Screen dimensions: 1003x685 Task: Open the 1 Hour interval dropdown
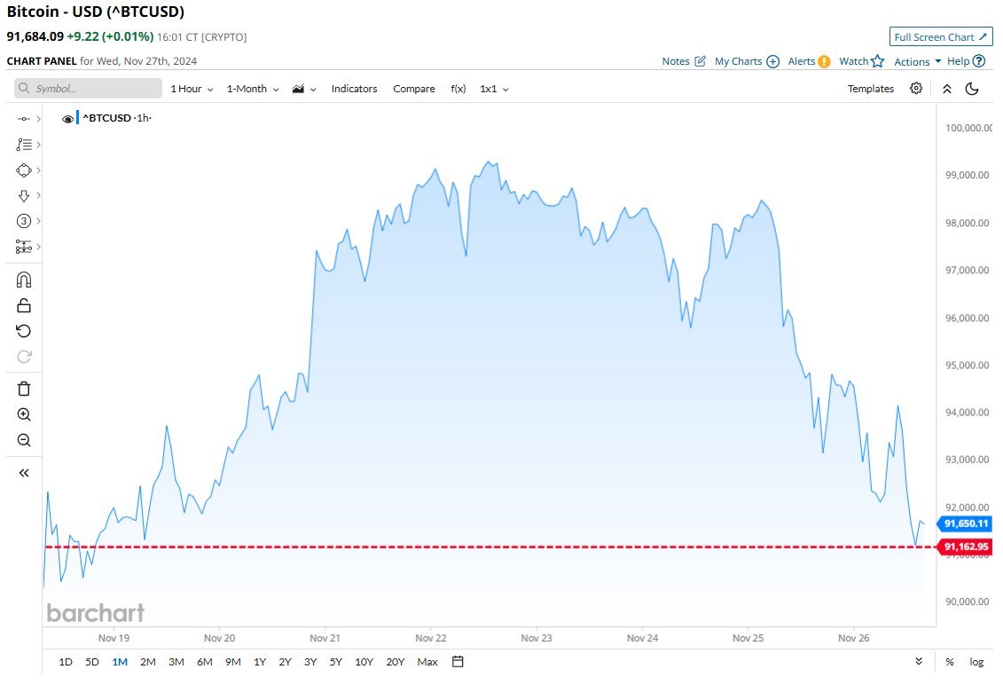192,89
